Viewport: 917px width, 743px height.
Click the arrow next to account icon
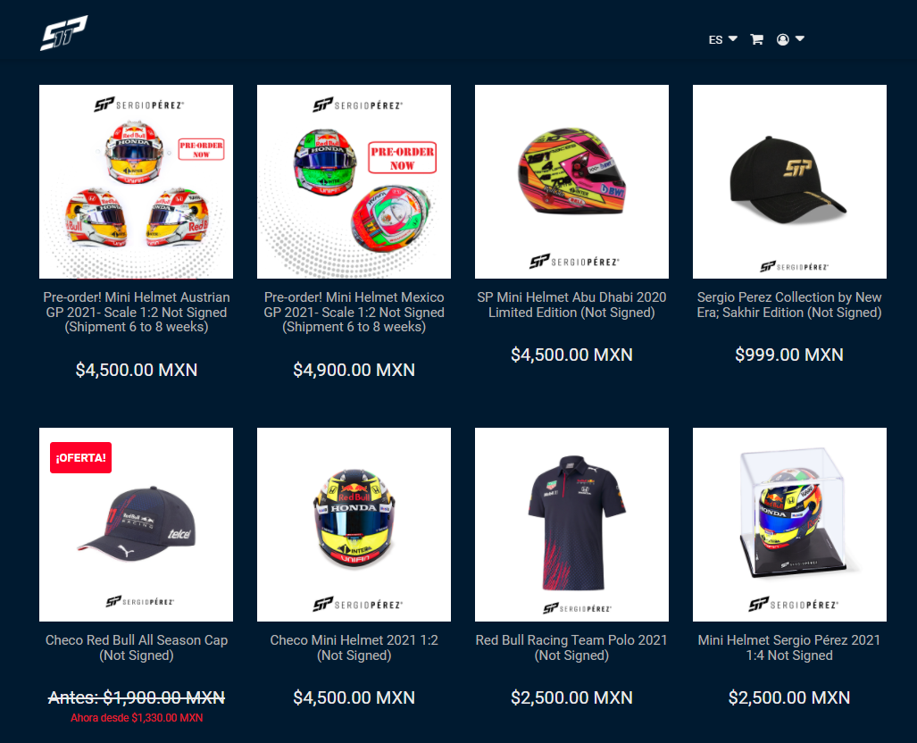[800, 38]
